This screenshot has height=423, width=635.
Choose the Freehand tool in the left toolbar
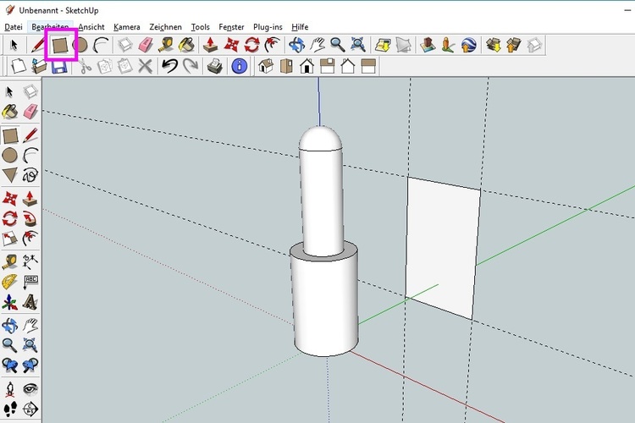[x=30, y=176]
